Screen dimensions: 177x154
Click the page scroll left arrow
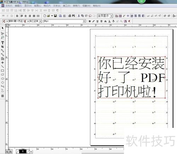coord(31,152)
